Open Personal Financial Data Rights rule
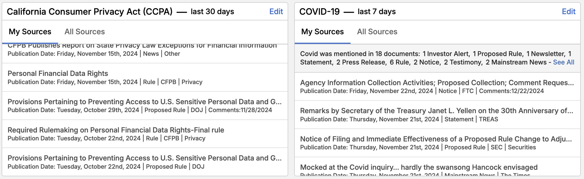 point(58,73)
